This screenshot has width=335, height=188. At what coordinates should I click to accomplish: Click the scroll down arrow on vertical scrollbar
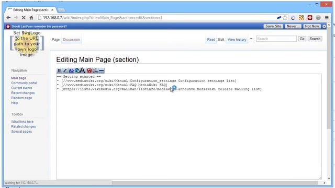click(329, 179)
